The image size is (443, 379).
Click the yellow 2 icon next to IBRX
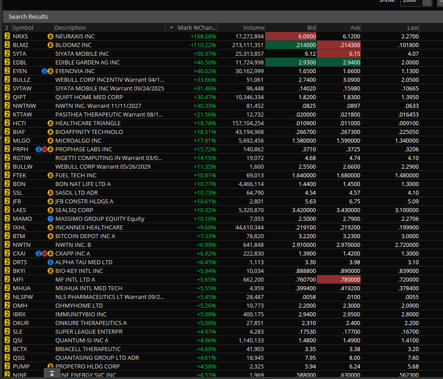(7, 314)
